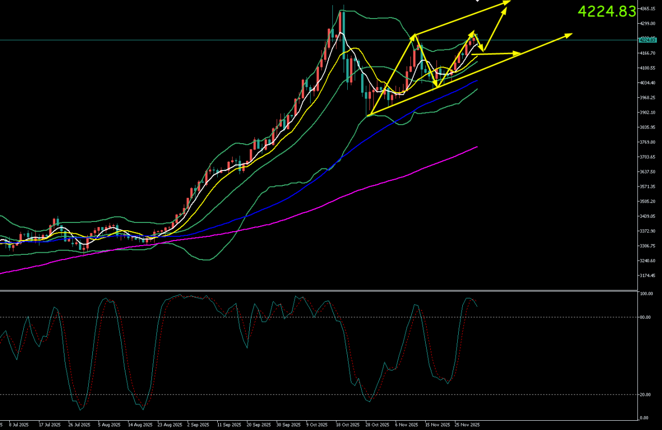Click the 80.00 oscillator level label
Viewport: 662px width, 430px height.
646,317
